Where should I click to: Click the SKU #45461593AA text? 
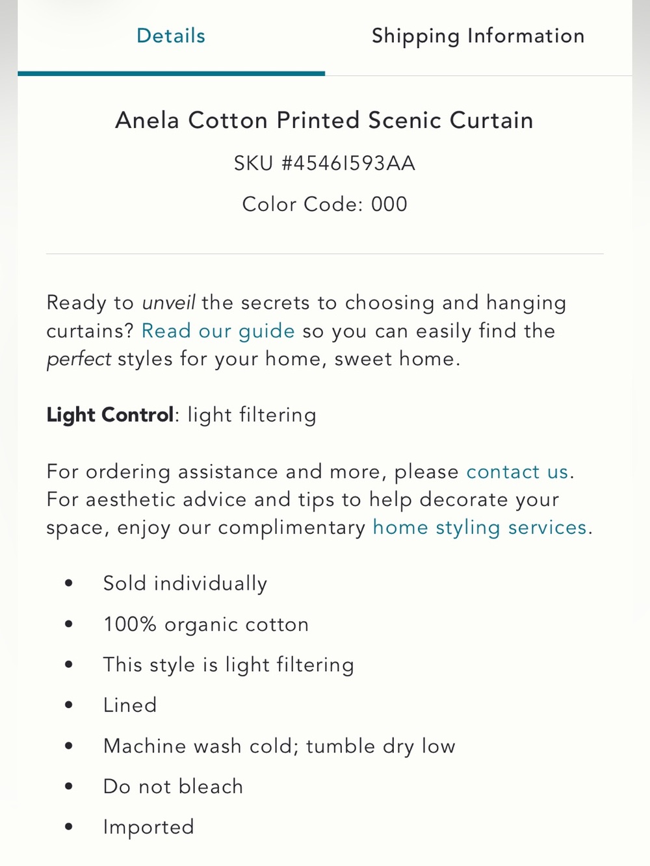[x=324, y=162]
